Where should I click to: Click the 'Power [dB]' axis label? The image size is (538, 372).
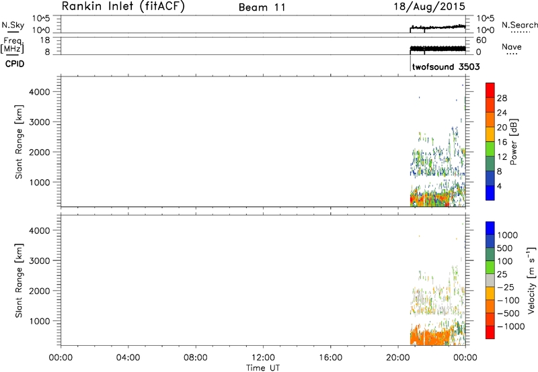click(x=514, y=142)
